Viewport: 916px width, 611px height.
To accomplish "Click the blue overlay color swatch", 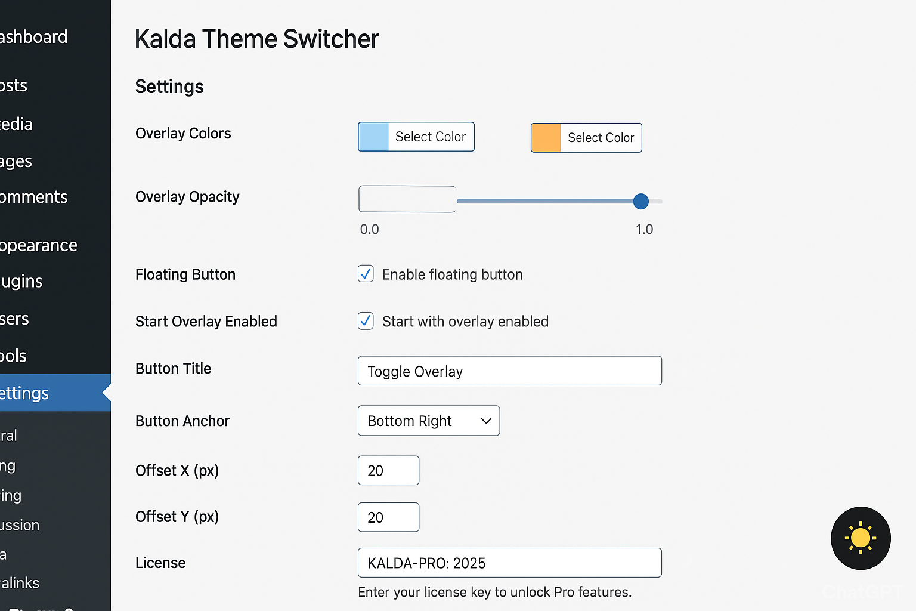I will [373, 137].
